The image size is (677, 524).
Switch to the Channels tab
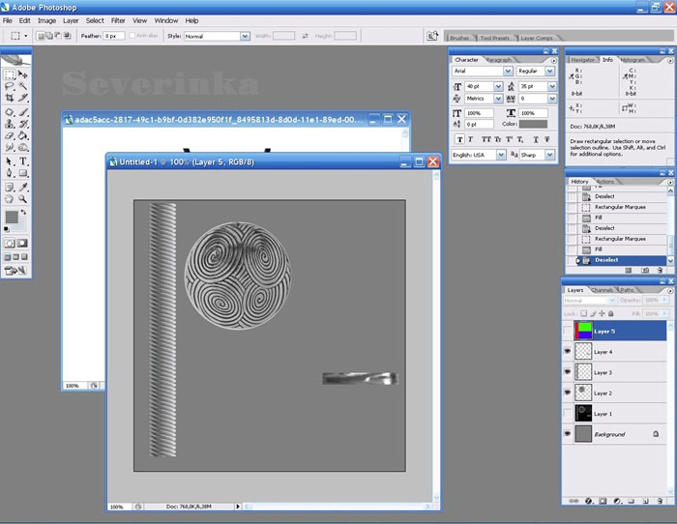[x=602, y=290]
